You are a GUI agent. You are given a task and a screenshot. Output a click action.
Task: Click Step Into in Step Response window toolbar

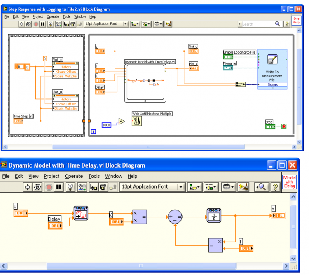pyautogui.click(x=66, y=24)
